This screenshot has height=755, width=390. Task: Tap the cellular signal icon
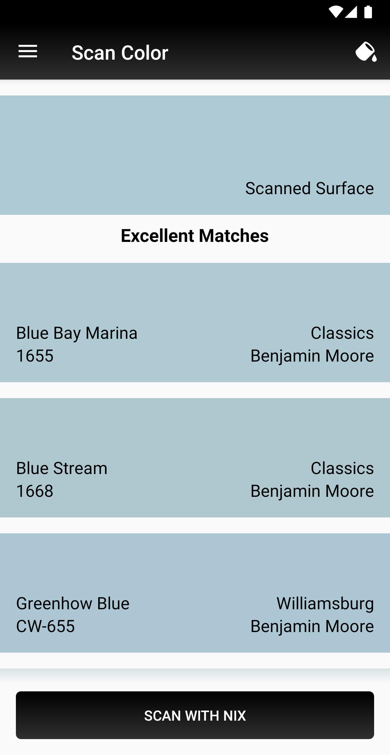[x=351, y=12]
